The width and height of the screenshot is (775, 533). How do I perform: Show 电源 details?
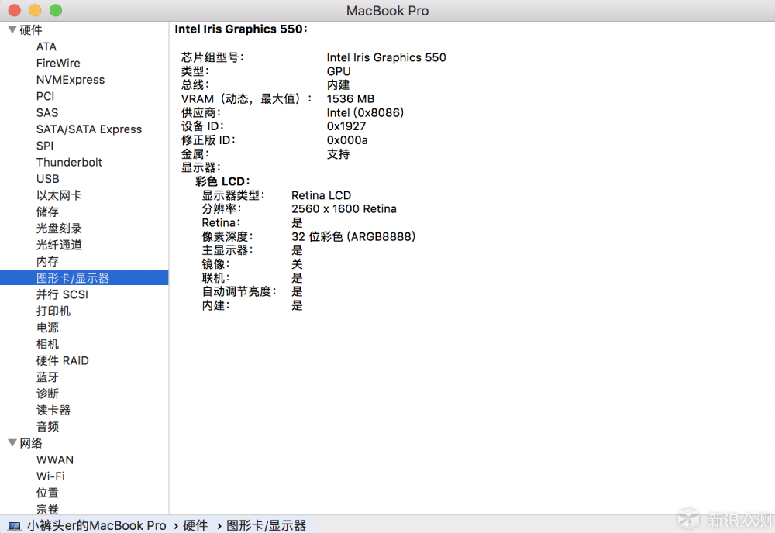[47, 328]
